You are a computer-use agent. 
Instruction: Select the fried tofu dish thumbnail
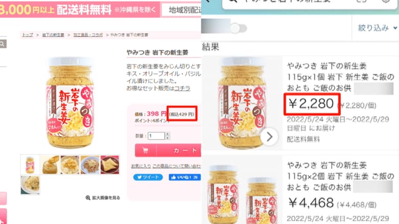(x=110, y=165)
